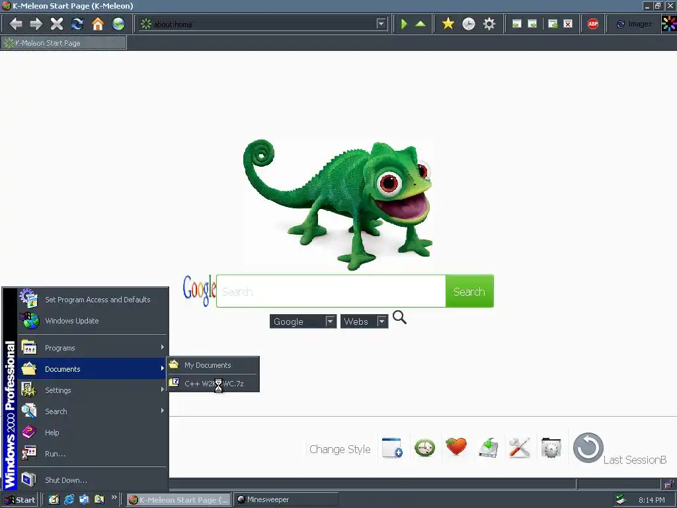
Task: Click the green Up triangle icon
Action: click(420, 24)
